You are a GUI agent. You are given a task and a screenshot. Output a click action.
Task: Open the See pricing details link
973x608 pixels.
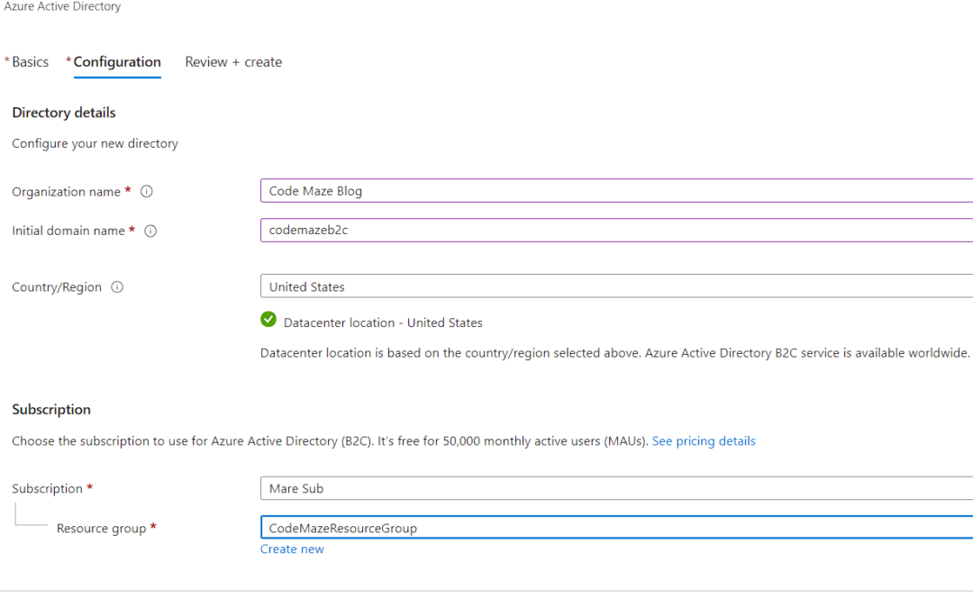704,441
